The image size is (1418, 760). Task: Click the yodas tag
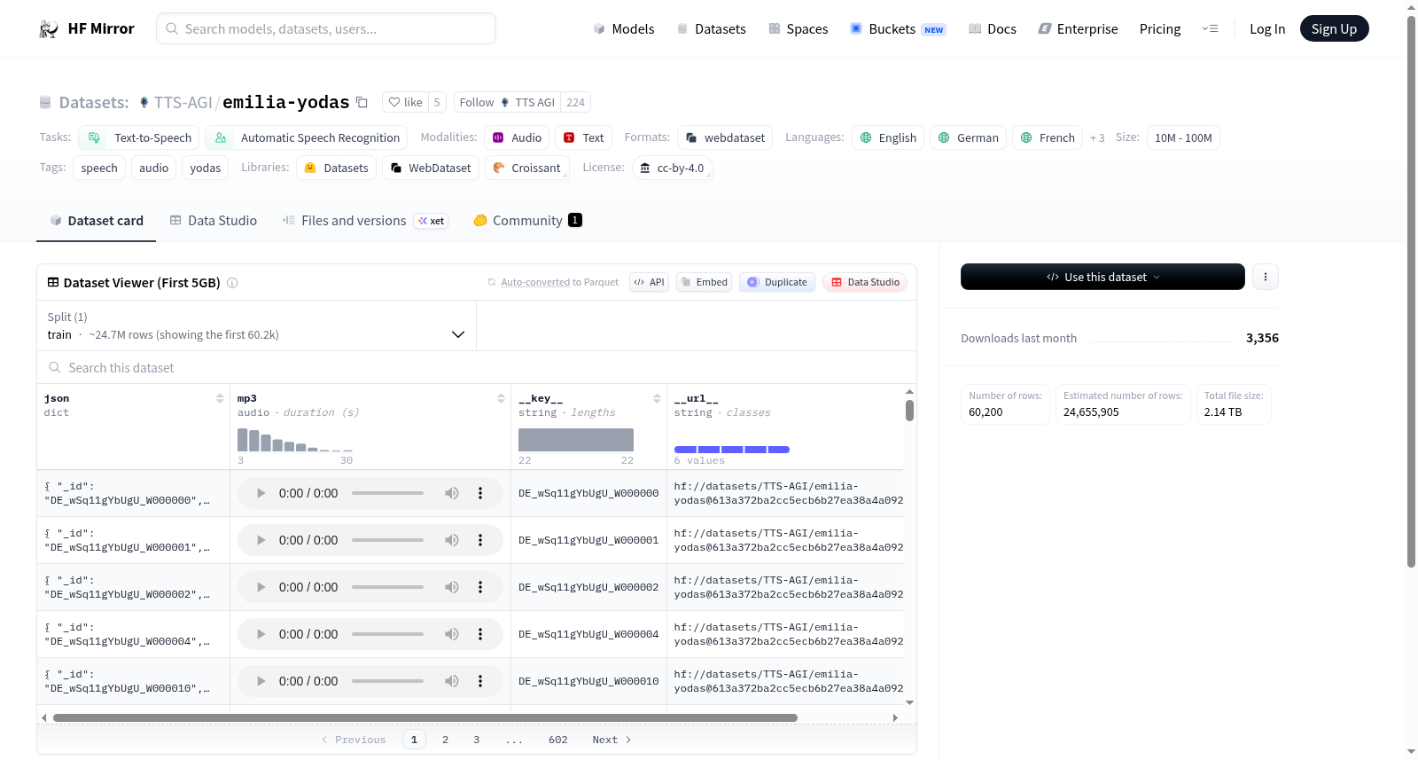[206, 168]
